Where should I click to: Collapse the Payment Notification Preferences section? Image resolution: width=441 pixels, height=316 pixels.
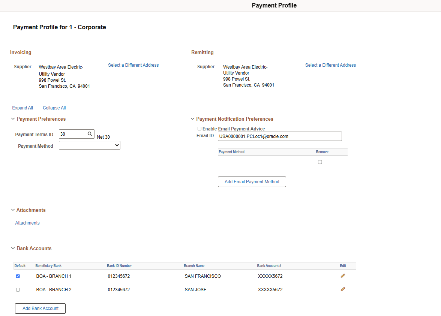click(x=192, y=119)
